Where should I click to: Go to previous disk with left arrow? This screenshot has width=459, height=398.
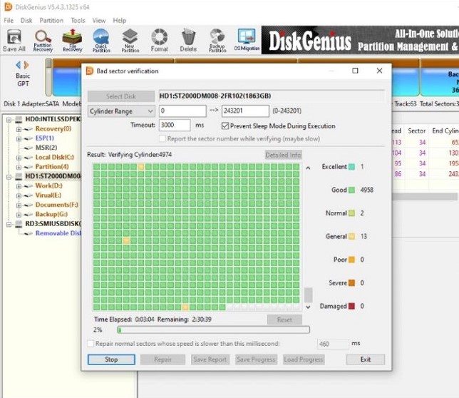(x=19, y=65)
